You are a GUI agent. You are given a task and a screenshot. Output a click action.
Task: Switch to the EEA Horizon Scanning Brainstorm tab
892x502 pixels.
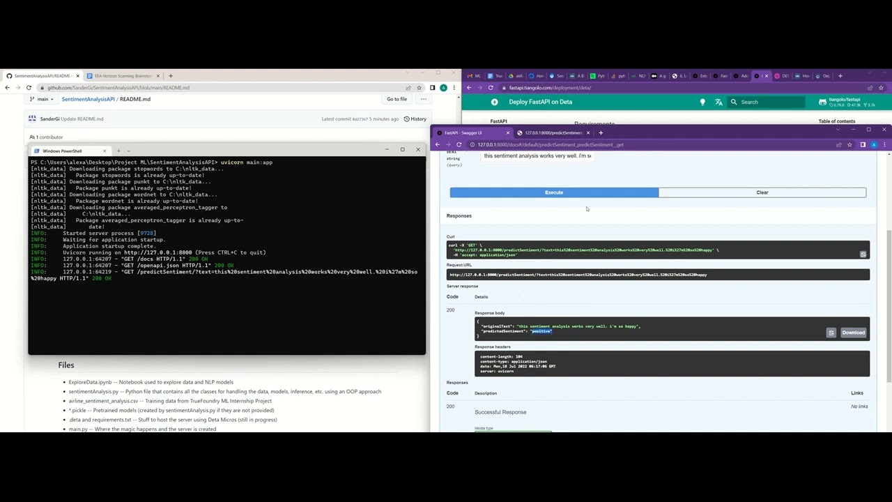coord(123,76)
